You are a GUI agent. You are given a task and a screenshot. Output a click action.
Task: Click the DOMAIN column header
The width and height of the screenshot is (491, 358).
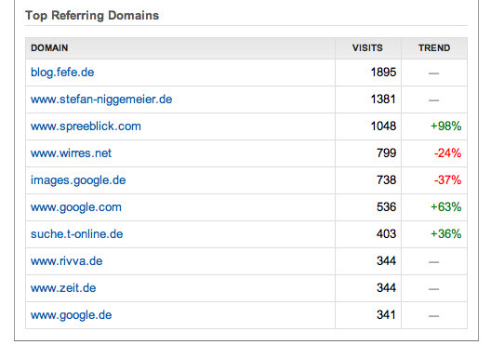click(x=49, y=48)
